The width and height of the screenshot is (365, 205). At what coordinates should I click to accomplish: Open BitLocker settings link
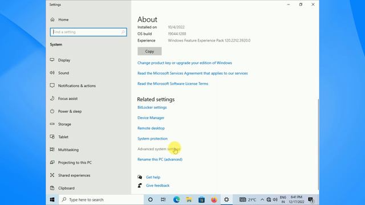tap(152, 108)
